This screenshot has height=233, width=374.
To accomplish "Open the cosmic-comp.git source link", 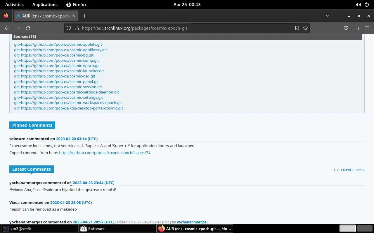I will pyautogui.click(x=56, y=60).
